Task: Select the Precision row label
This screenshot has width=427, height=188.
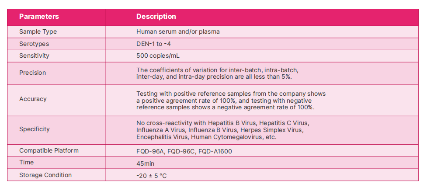Action: point(32,73)
